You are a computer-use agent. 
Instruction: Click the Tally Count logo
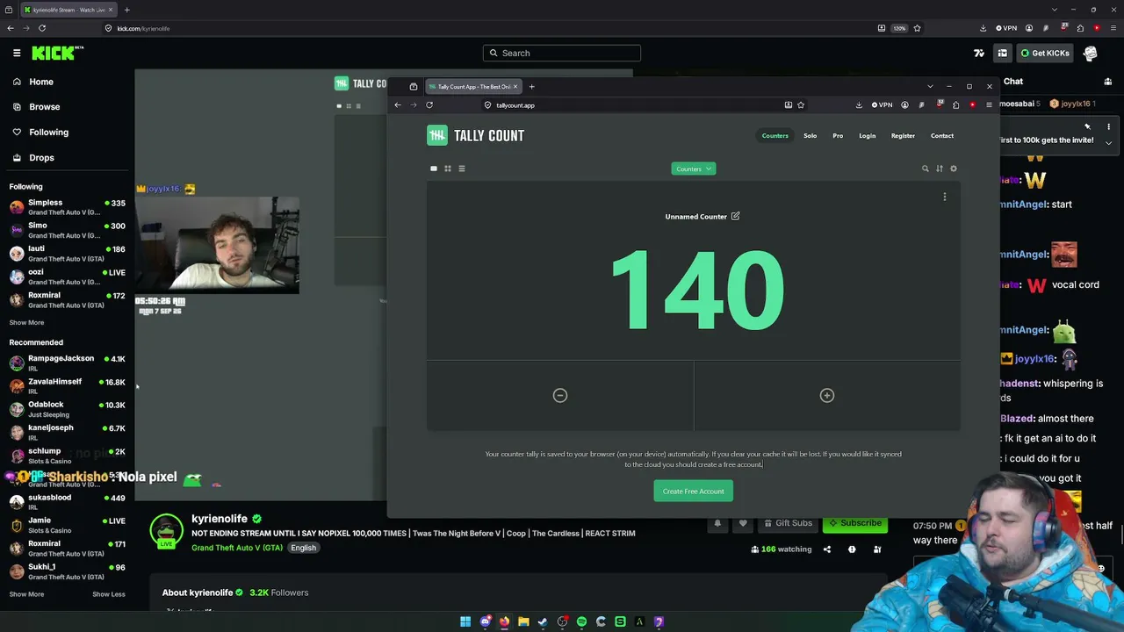click(x=475, y=135)
